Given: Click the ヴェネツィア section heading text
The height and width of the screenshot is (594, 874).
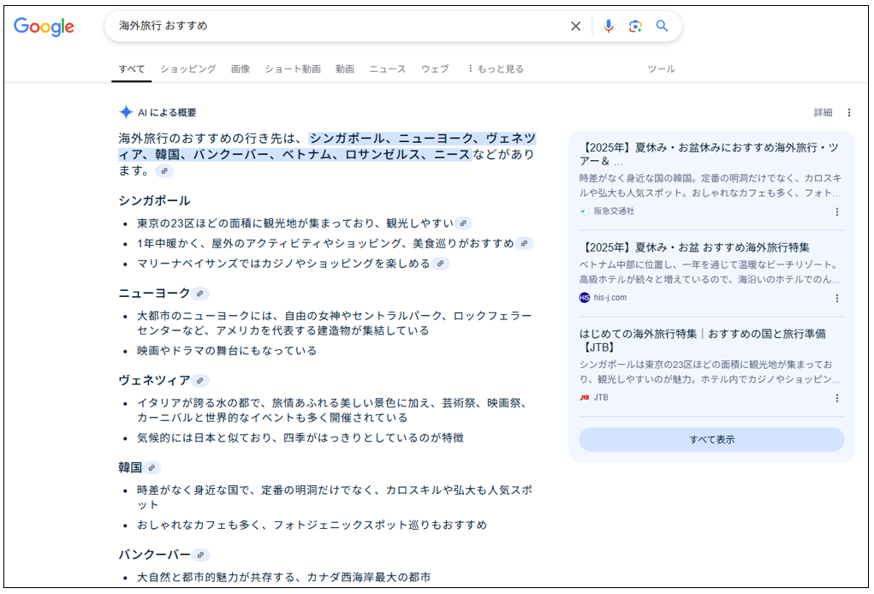Looking at the screenshot, I should [154, 380].
